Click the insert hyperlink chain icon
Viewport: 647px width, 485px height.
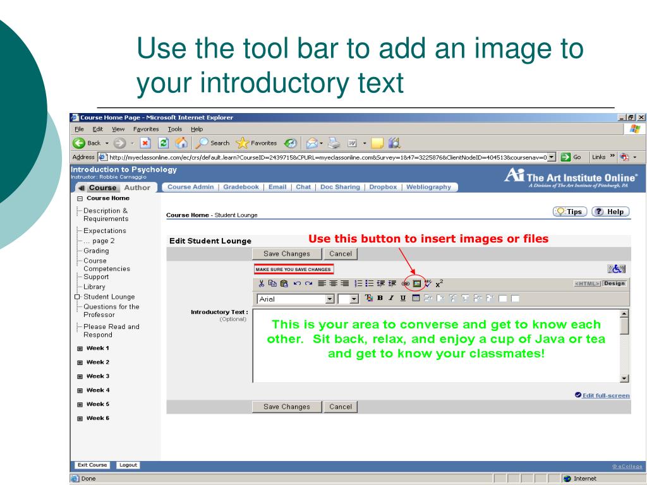click(406, 284)
